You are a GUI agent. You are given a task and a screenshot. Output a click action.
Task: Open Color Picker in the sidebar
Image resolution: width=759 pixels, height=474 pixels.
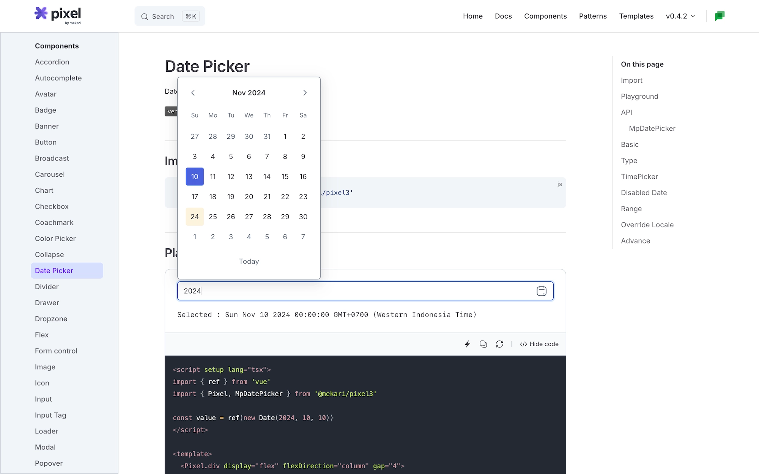pyautogui.click(x=55, y=239)
